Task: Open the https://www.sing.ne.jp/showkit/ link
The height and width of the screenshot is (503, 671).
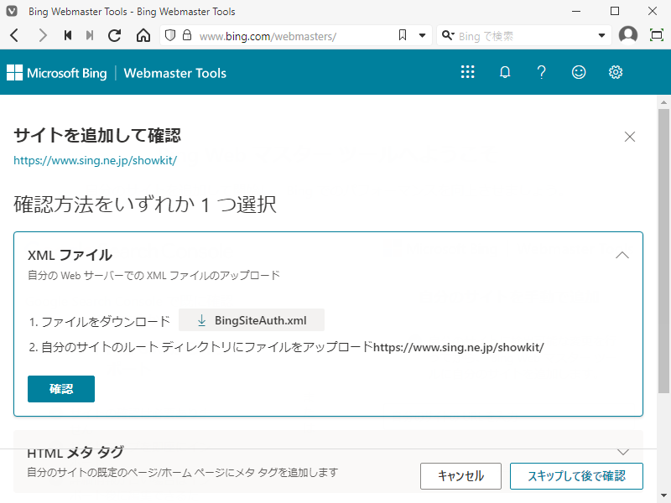Action: pyautogui.click(x=96, y=160)
